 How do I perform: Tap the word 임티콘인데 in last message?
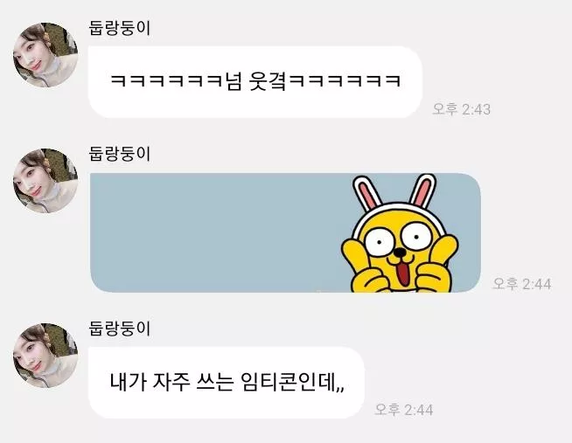point(293,382)
